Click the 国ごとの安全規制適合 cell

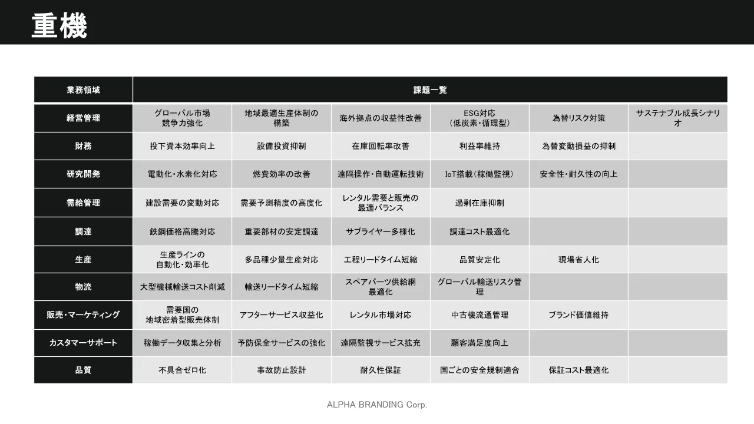(x=479, y=370)
